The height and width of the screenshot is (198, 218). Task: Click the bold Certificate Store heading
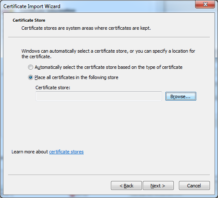(29, 20)
